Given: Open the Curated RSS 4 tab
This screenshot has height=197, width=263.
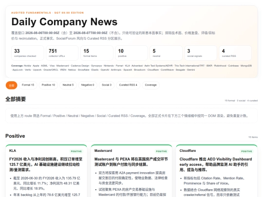Looking at the screenshot, I should (128, 85).
